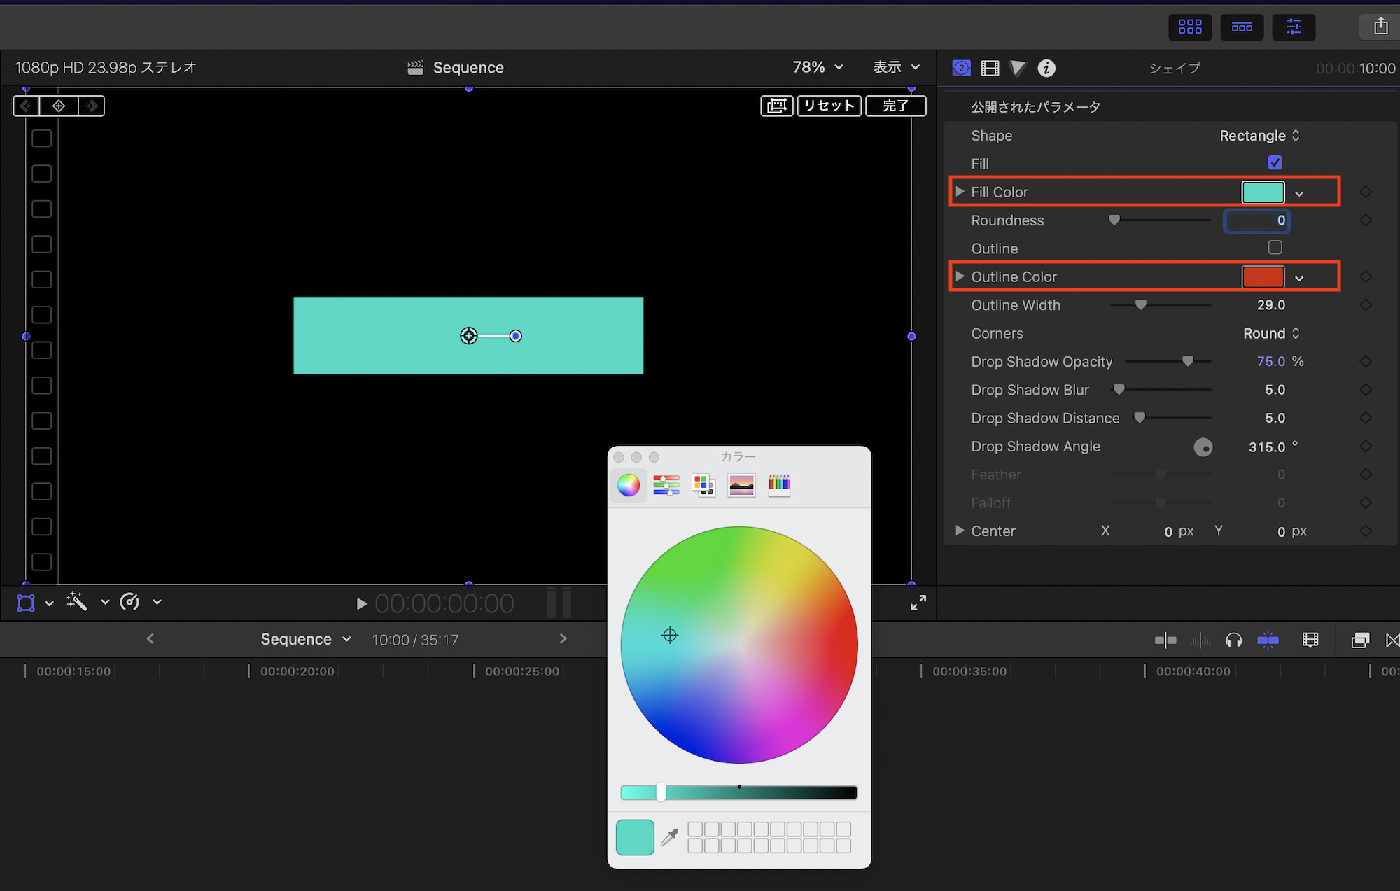Image resolution: width=1400 pixels, height=891 pixels.
Task: Toggle fullscreen viewer arrows icon
Action: pos(918,603)
